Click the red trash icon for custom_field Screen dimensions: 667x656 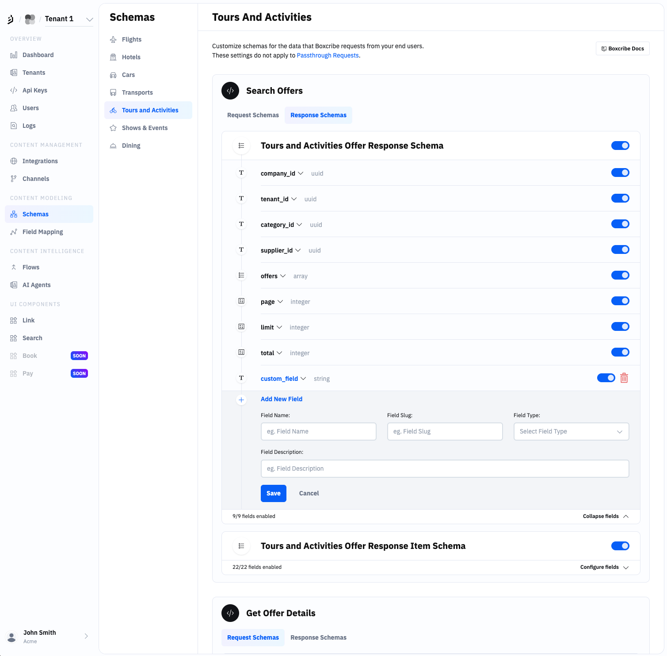(x=624, y=378)
